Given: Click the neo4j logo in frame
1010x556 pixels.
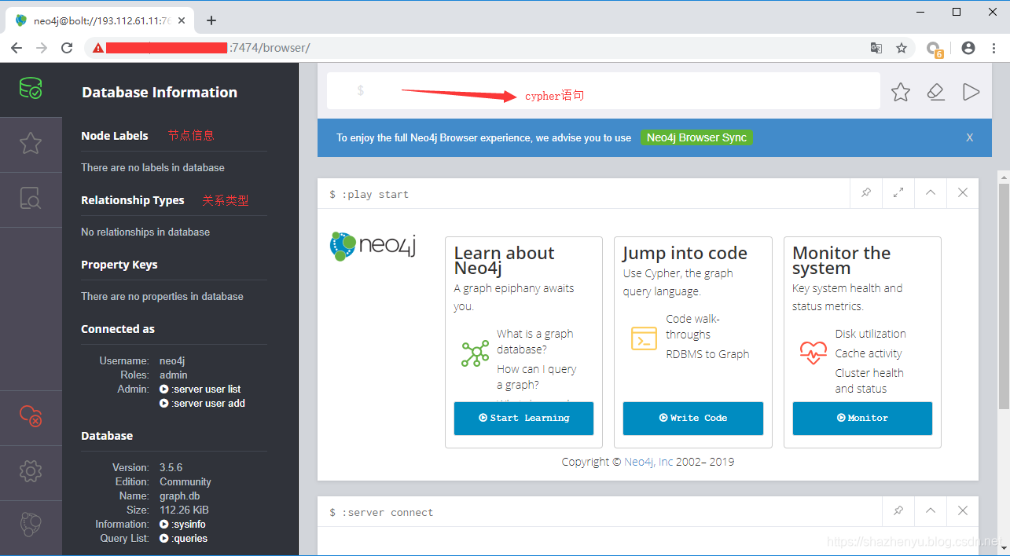Looking at the screenshot, I should click(373, 246).
